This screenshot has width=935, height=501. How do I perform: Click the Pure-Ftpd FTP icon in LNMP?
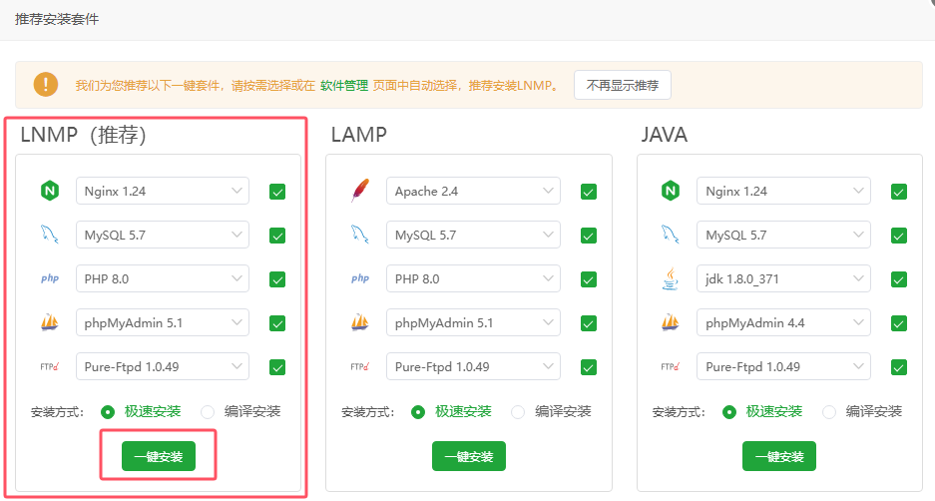[49, 367]
